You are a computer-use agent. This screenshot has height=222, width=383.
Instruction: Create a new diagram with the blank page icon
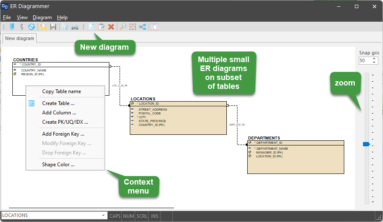(x=91, y=27)
